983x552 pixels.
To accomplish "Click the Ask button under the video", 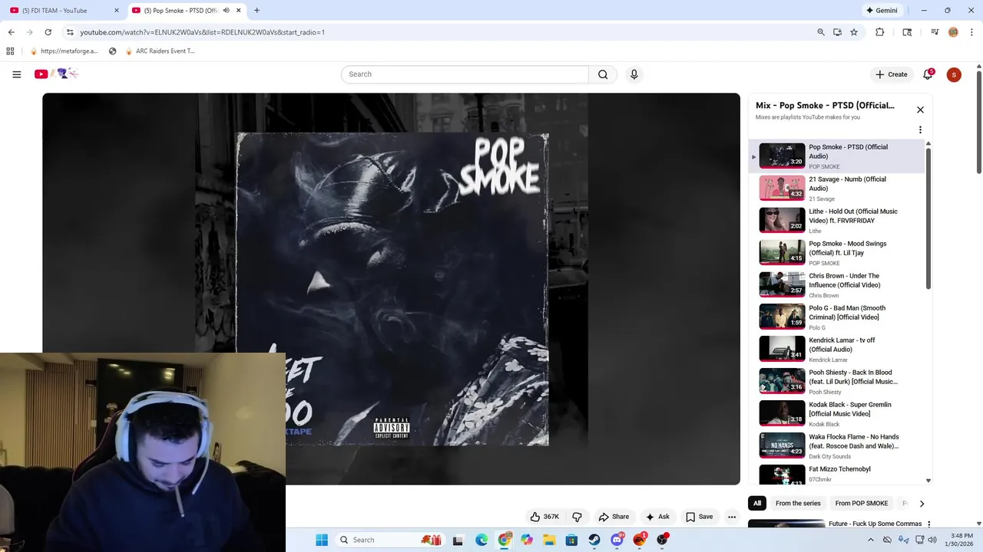I will pos(657,517).
